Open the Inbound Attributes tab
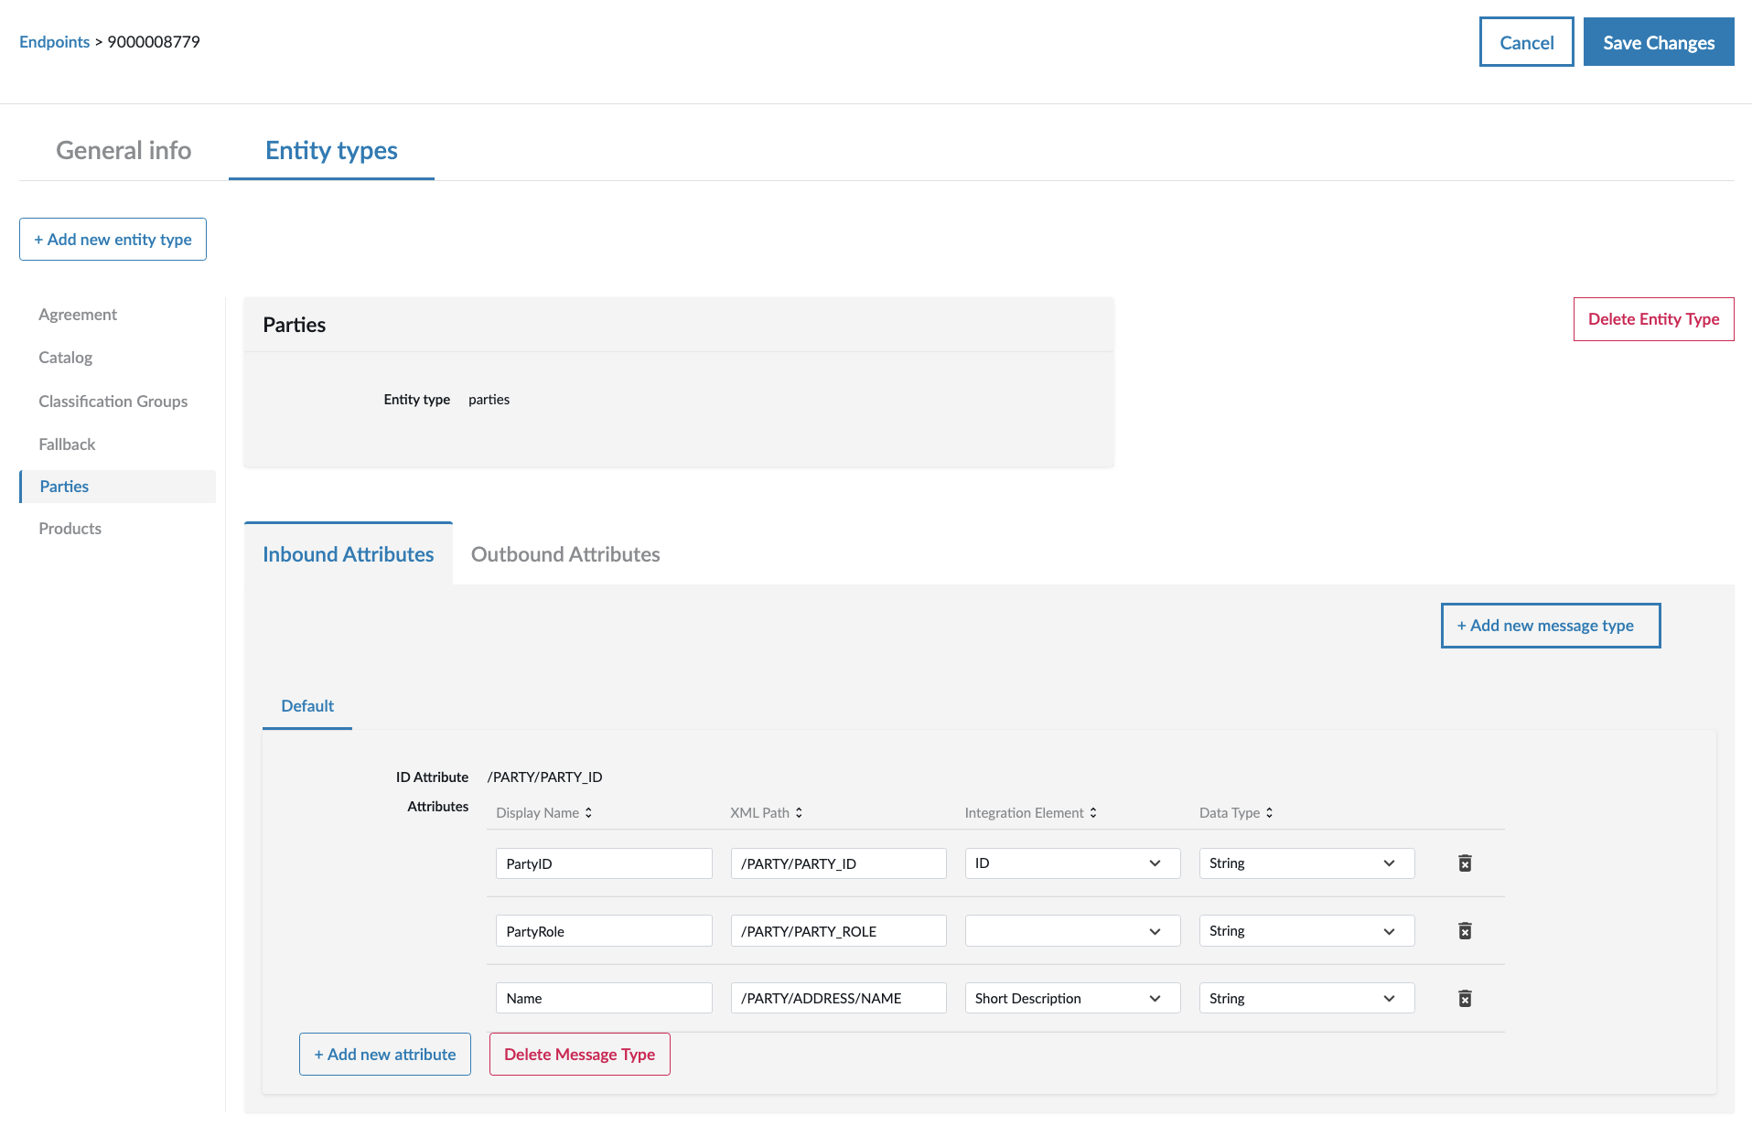Image resolution: width=1752 pixels, height=1136 pixels. point(349,554)
